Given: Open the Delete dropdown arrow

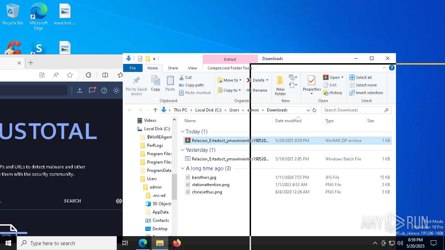Looking at the screenshot, I should click(267, 80).
